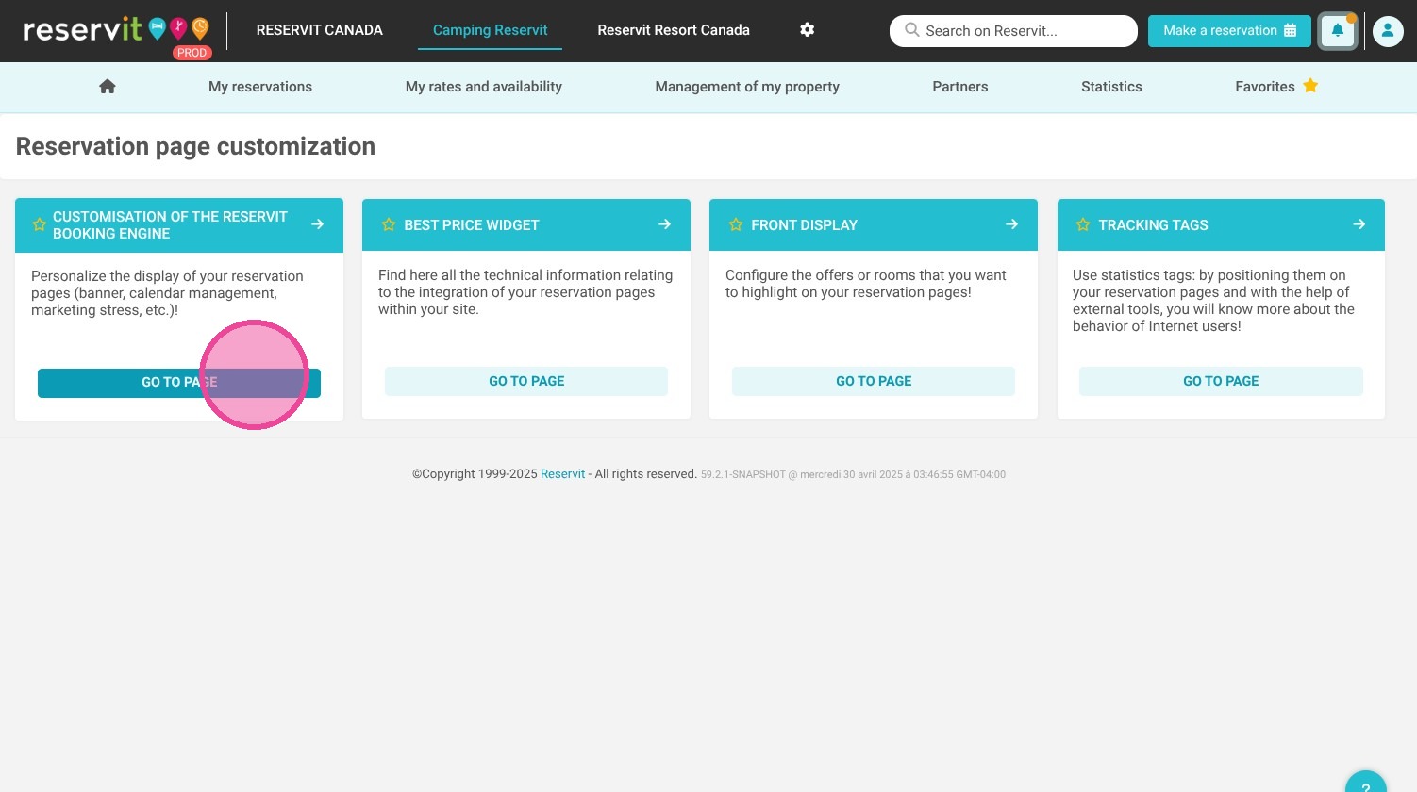Switch to Reservit Resort Canada
Viewport: 1417px width, 792px height.
pyautogui.click(x=674, y=30)
